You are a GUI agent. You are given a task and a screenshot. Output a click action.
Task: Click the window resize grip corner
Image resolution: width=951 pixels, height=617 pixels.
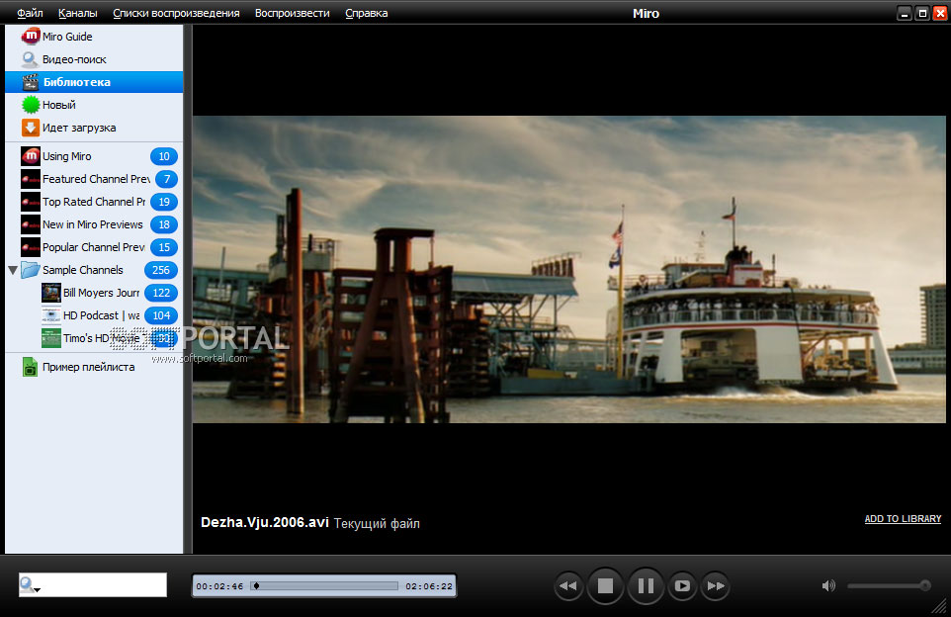(939, 605)
